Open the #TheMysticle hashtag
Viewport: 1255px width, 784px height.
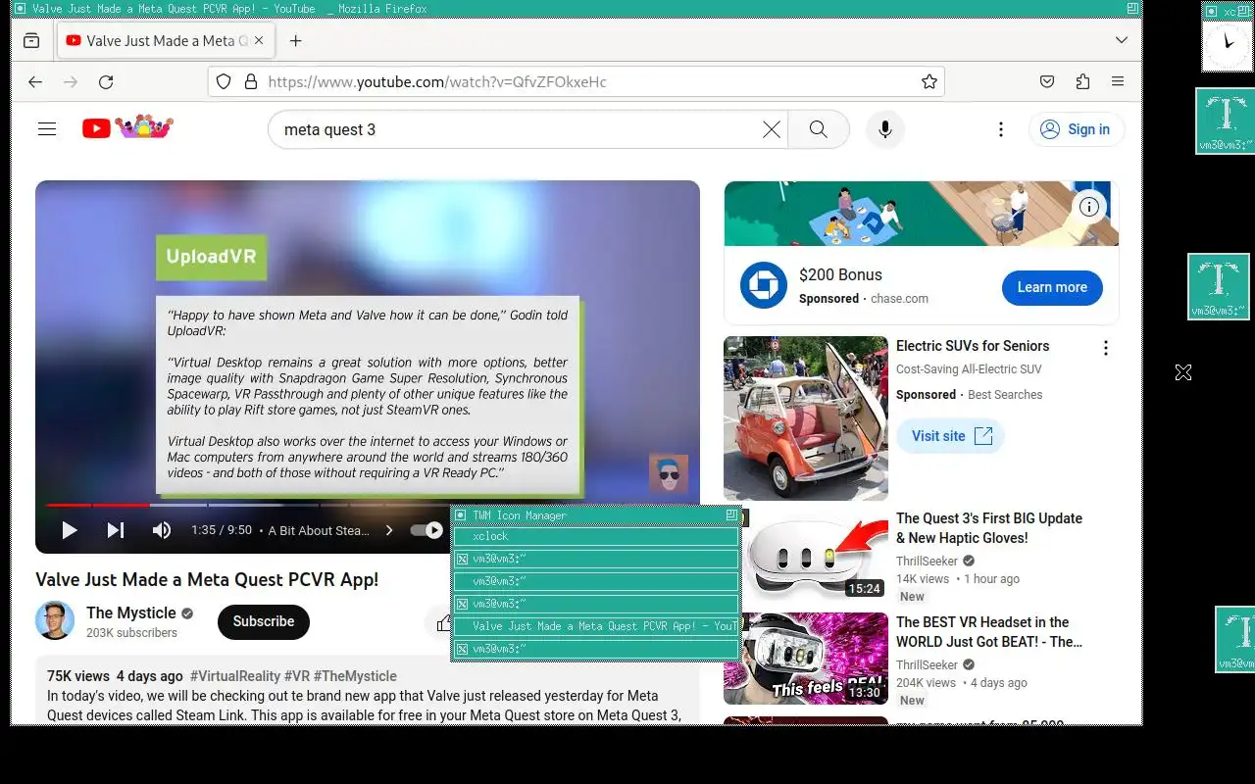(x=355, y=676)
